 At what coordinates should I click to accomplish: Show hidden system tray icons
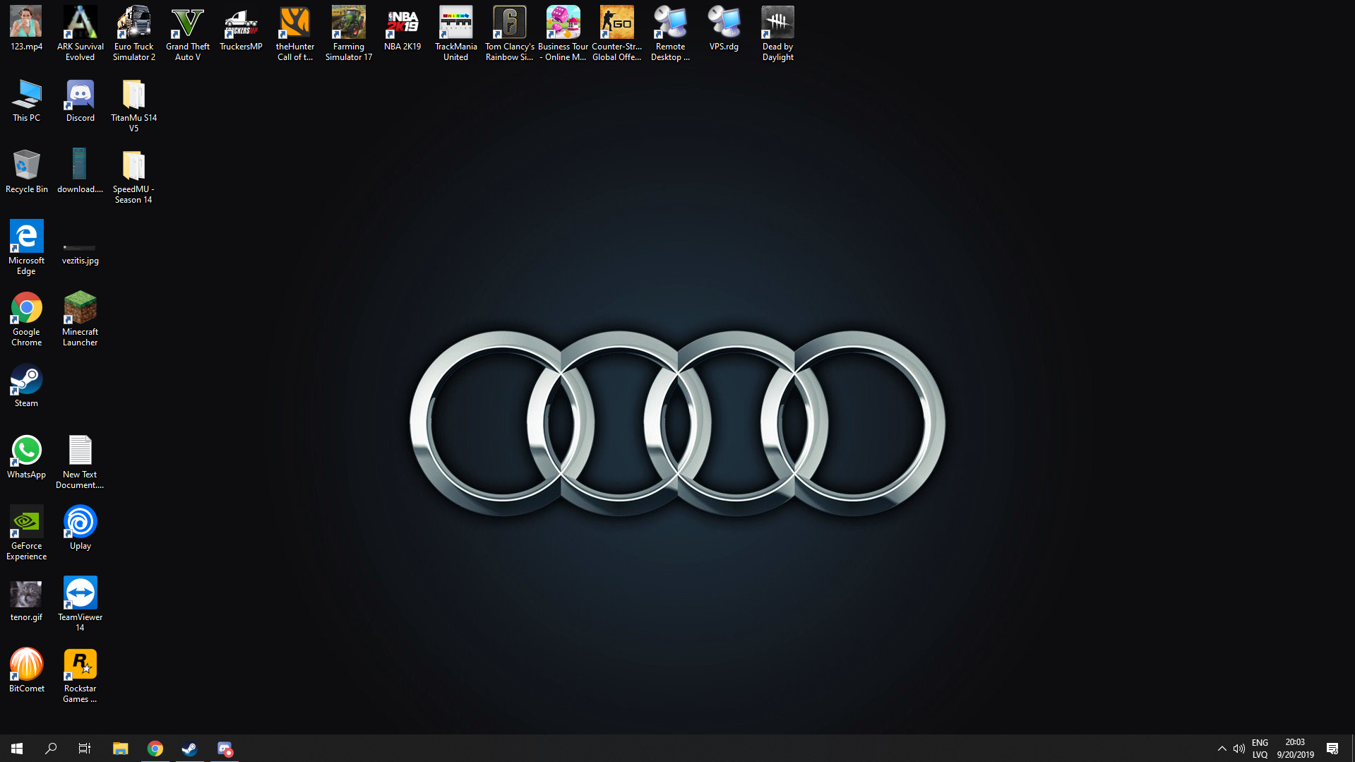tap(1222, 749)
